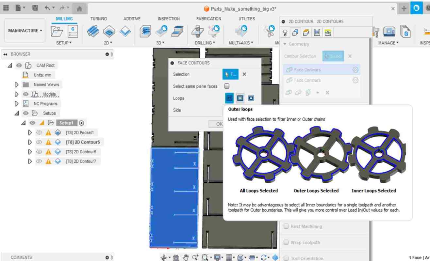Expand the Named Views node
This screenshot has width=430, height=261.
[17, 84]
